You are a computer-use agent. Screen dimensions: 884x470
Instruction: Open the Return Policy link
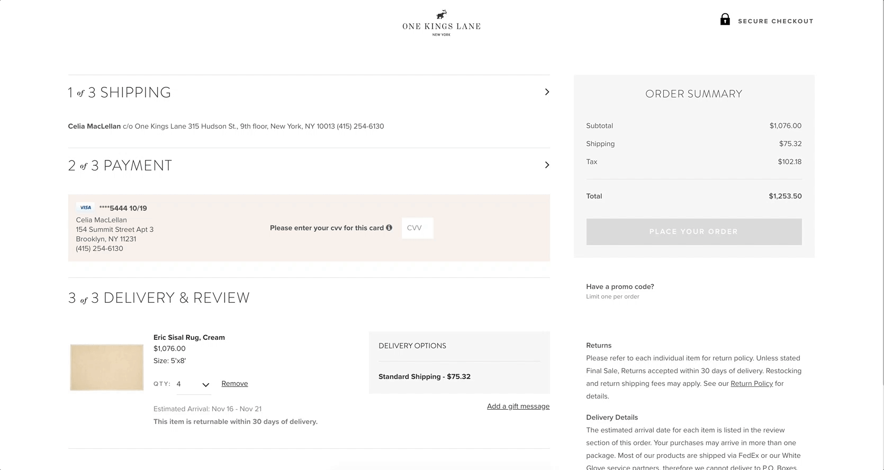click(x=752, y=383)
